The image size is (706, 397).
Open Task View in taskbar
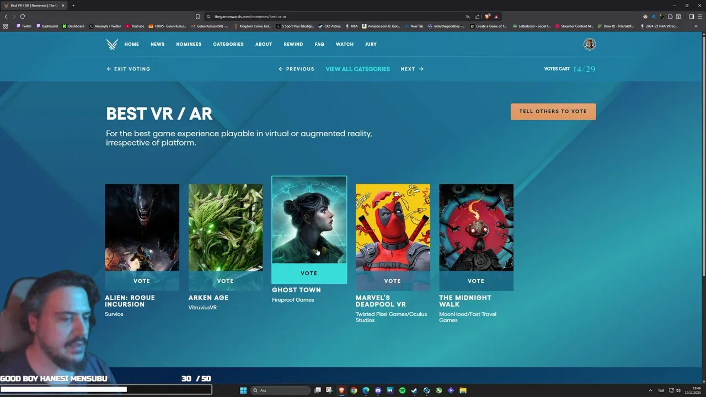pos(317,390)
